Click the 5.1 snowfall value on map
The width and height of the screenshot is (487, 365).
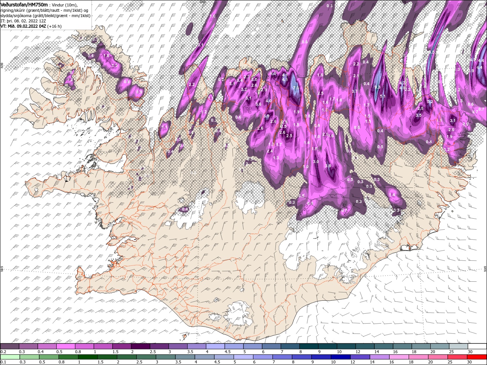coord(383,97)
